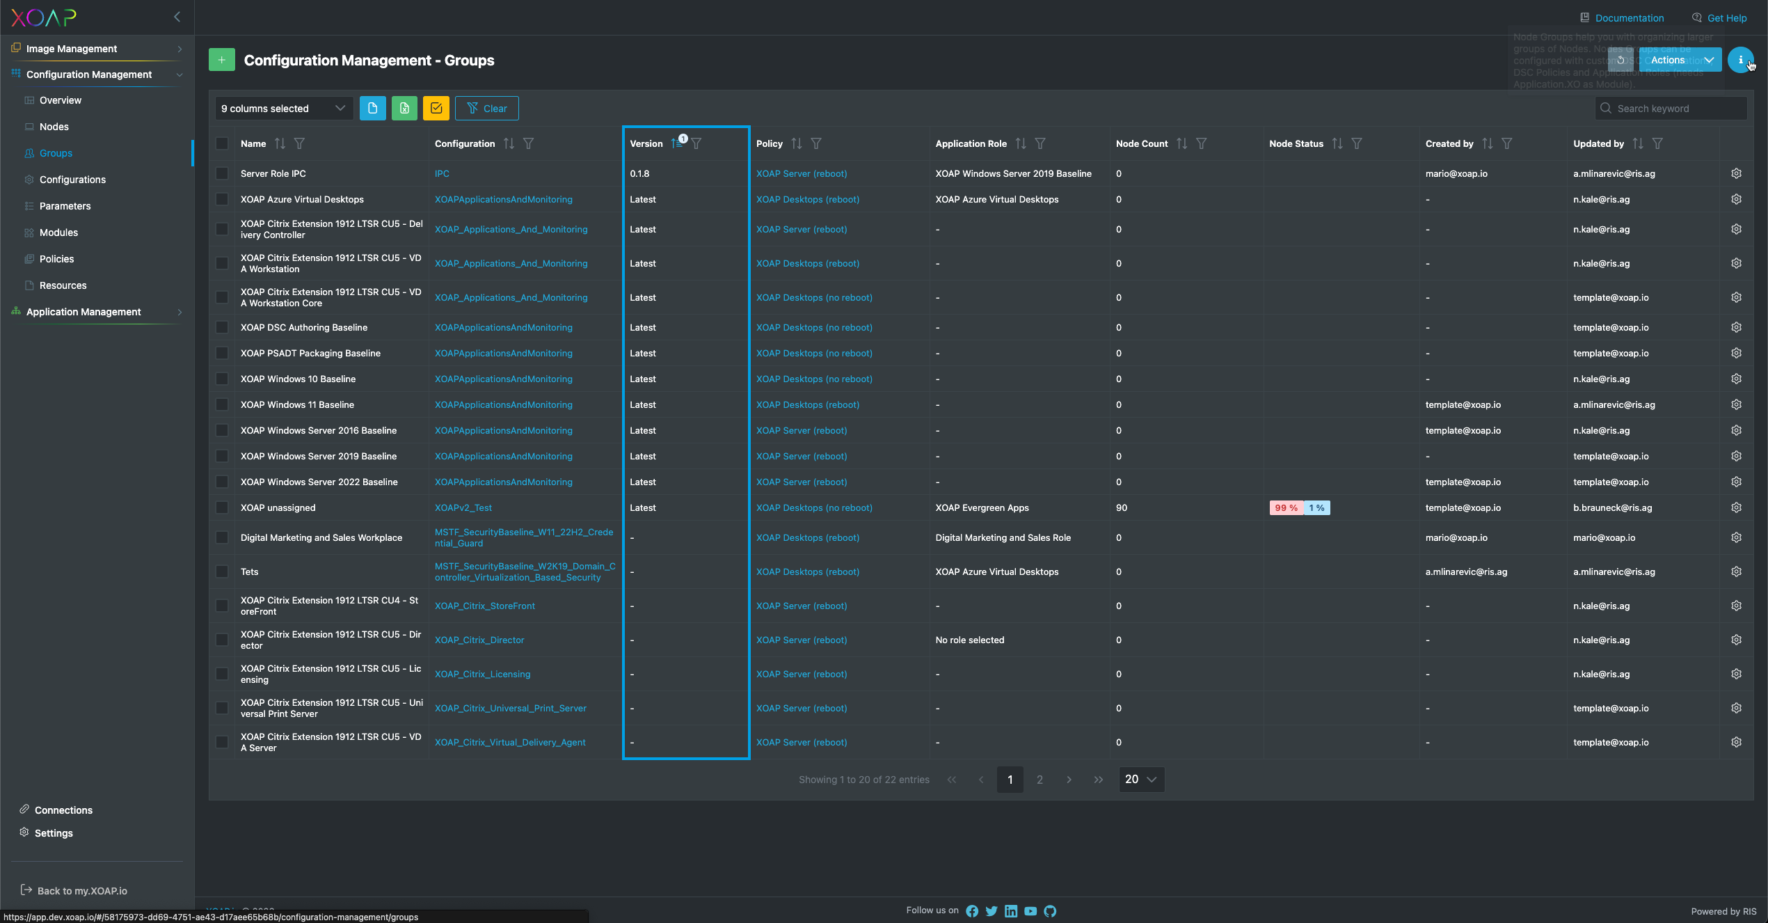Viewport: 1768px width, 923px height.
Task: Click the Clear filters button
Action: (486, 108)
